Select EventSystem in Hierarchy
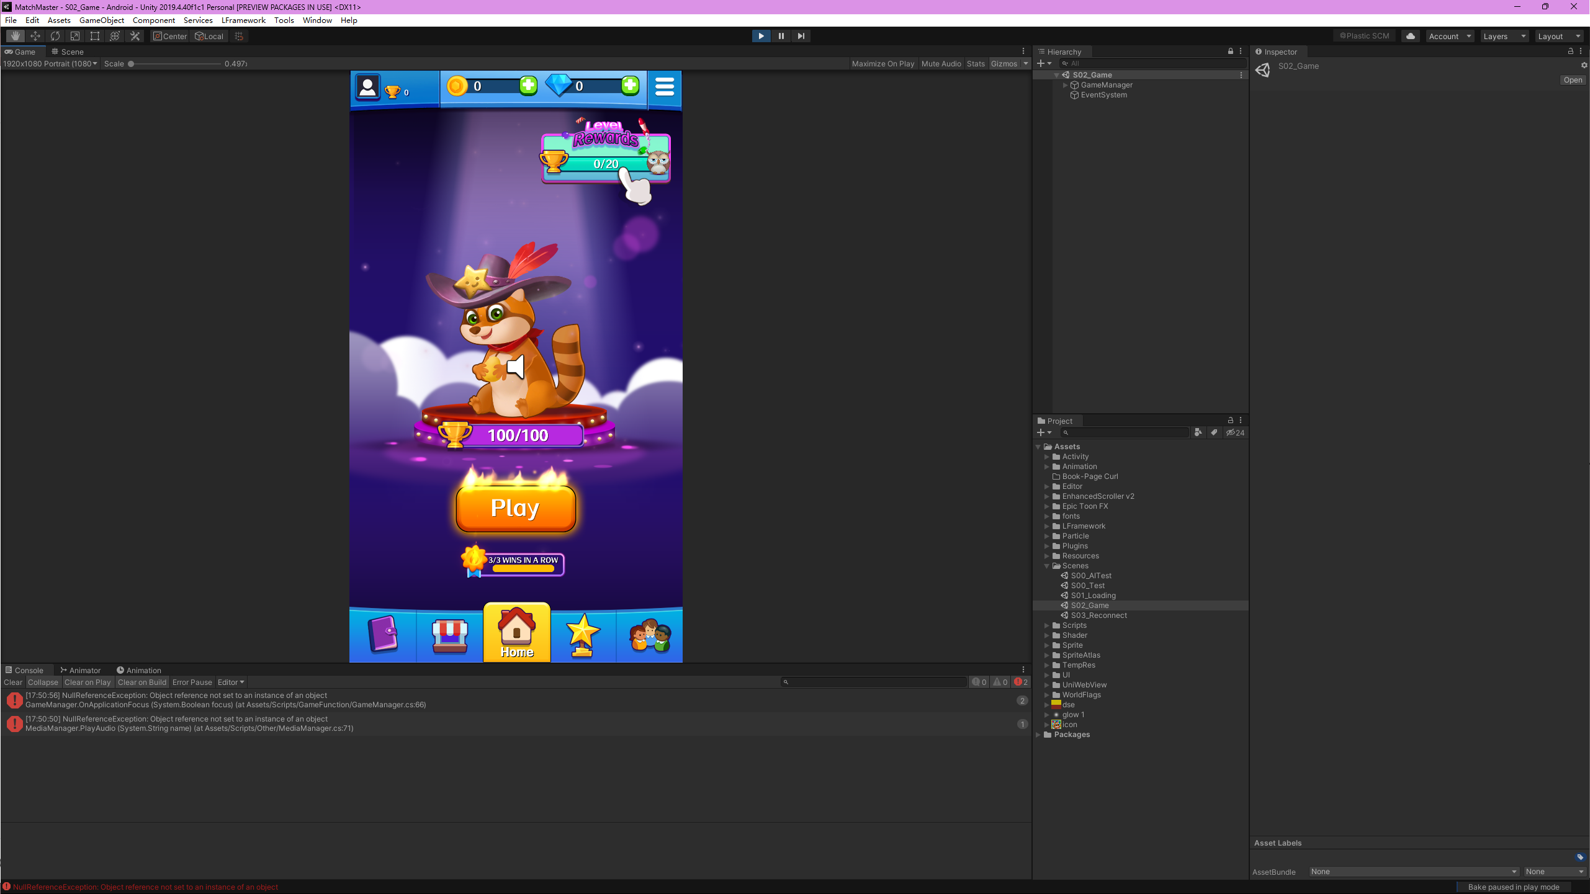Viewport: 1590px width, 894px height. [x=1103, y=95]
